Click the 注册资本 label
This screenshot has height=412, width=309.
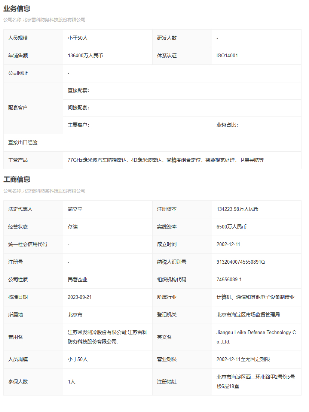pos(167,209)
